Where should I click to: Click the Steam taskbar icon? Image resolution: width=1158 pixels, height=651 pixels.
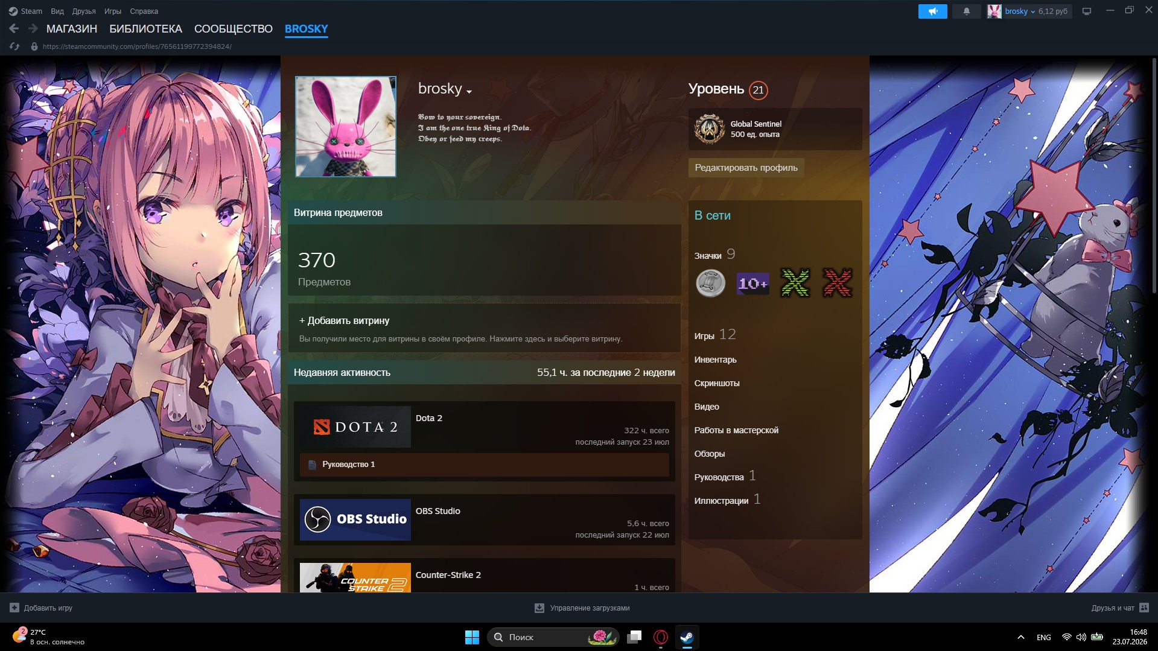(687, 637)
